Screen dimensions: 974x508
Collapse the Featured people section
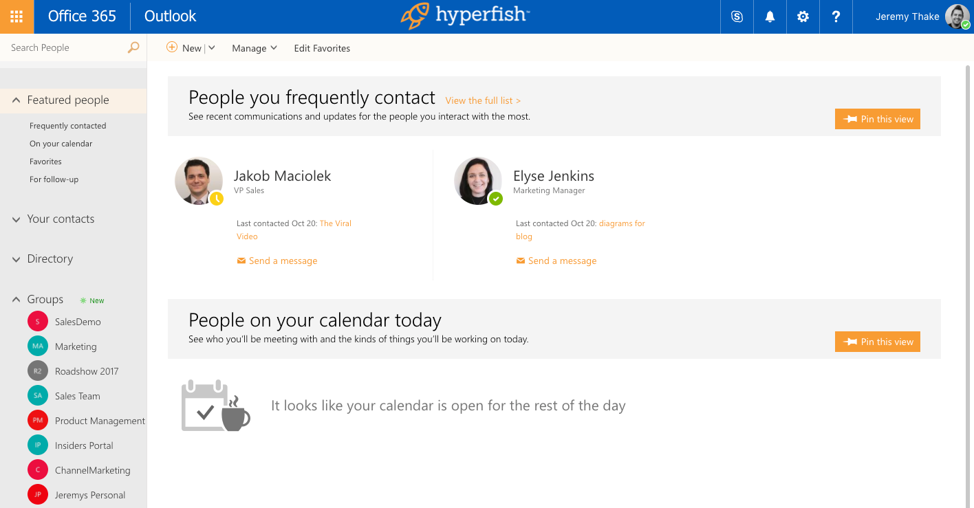pyautogui.click(x=16, y=100)
